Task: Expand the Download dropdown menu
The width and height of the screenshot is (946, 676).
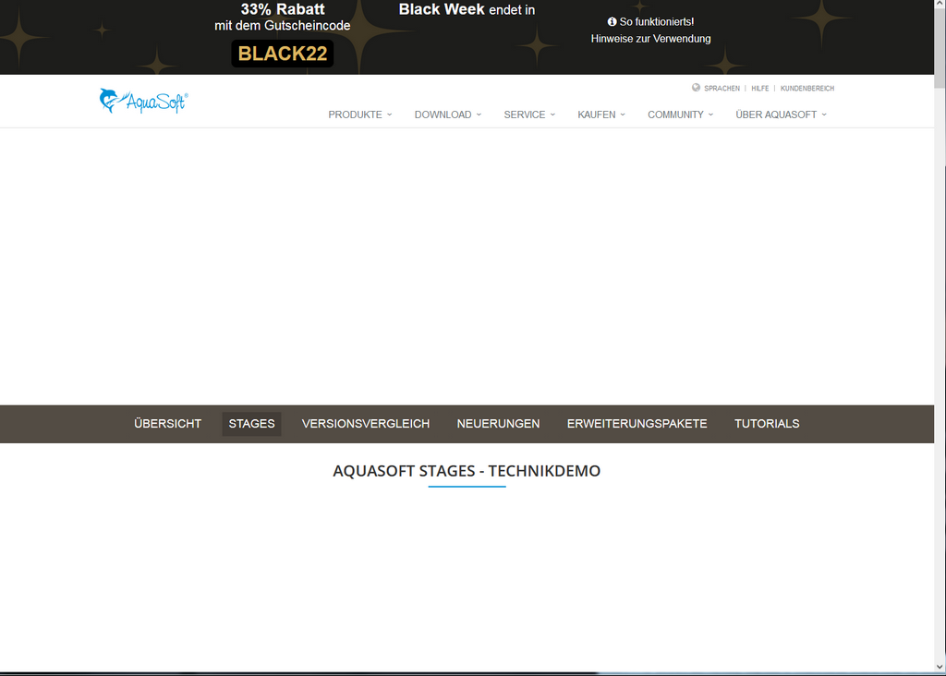Action: pyautogui.click(x=447, y=115)
